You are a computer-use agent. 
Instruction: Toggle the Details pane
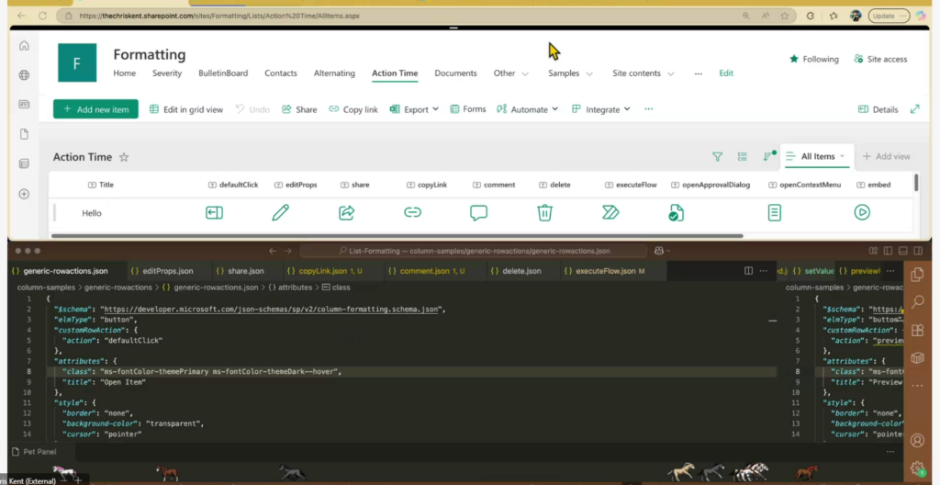coord(878,109)
